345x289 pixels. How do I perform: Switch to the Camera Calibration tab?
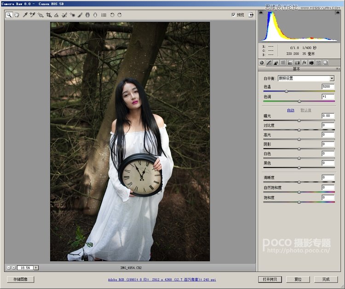click(311, 63)
